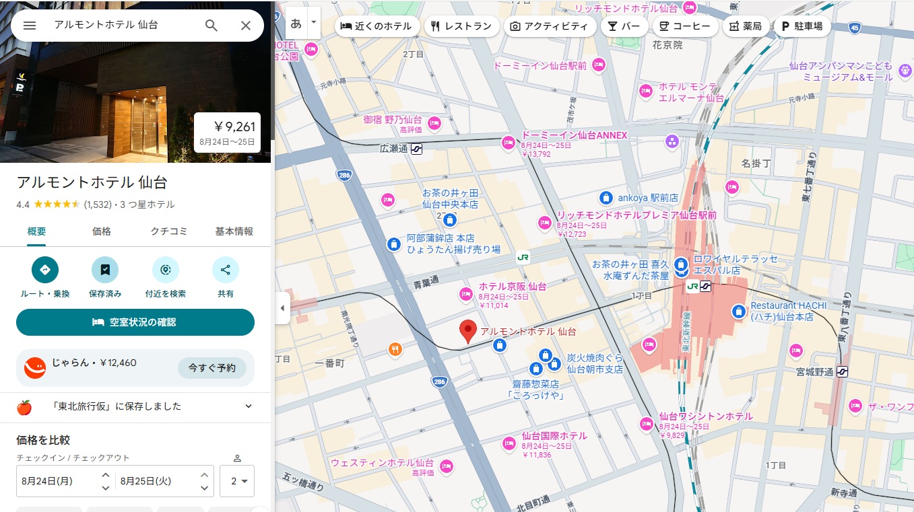Increase the check-in date with up arrow
Screen dimensions: 914x512
point(106,475)
